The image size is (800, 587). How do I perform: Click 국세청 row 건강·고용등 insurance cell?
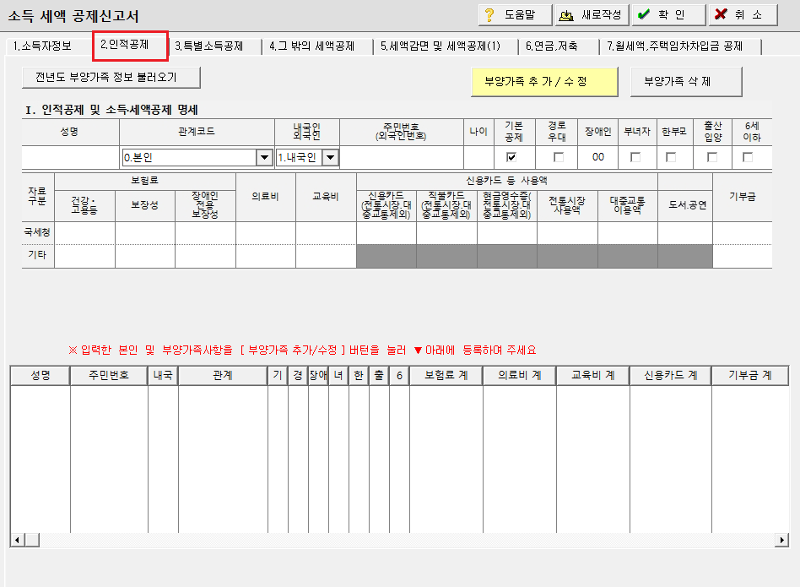pyautogui.click(x=84, y=233)
